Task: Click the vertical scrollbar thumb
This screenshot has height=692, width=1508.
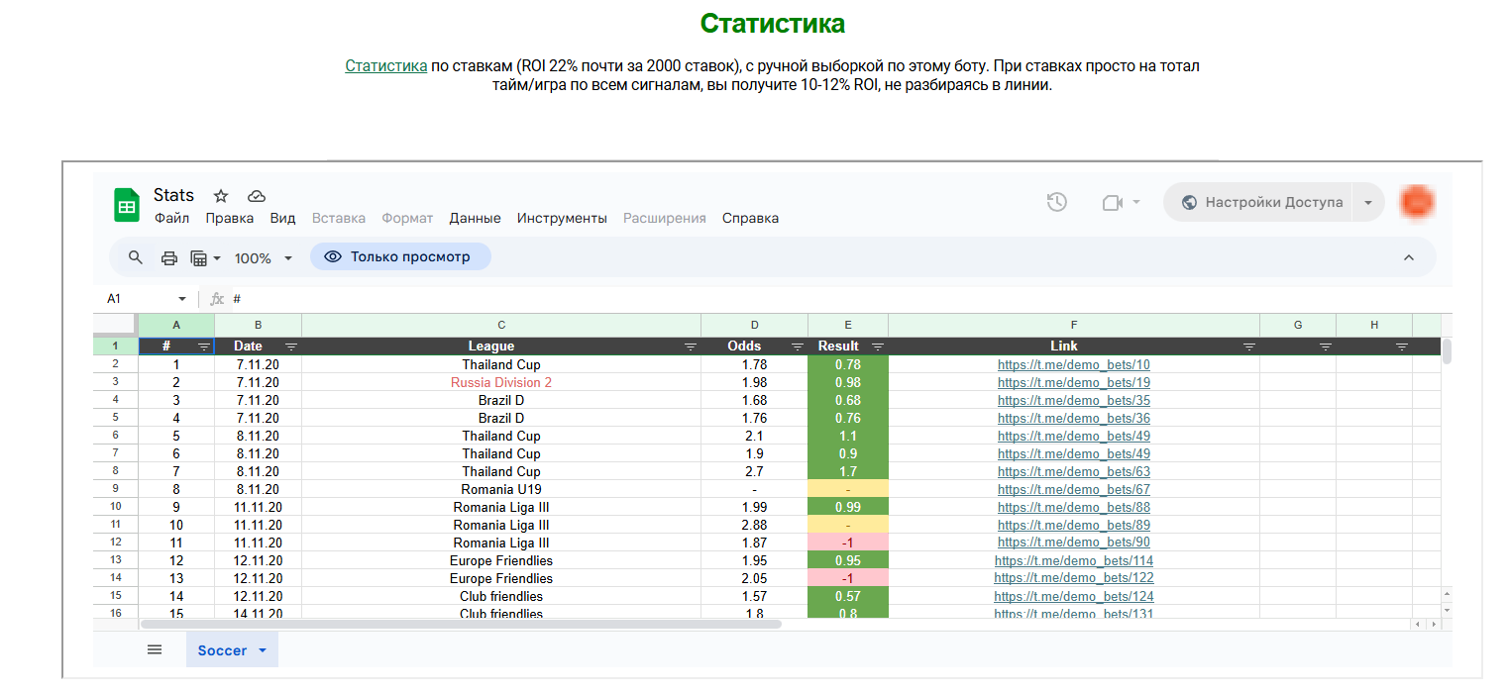Action: [1447, 351]
